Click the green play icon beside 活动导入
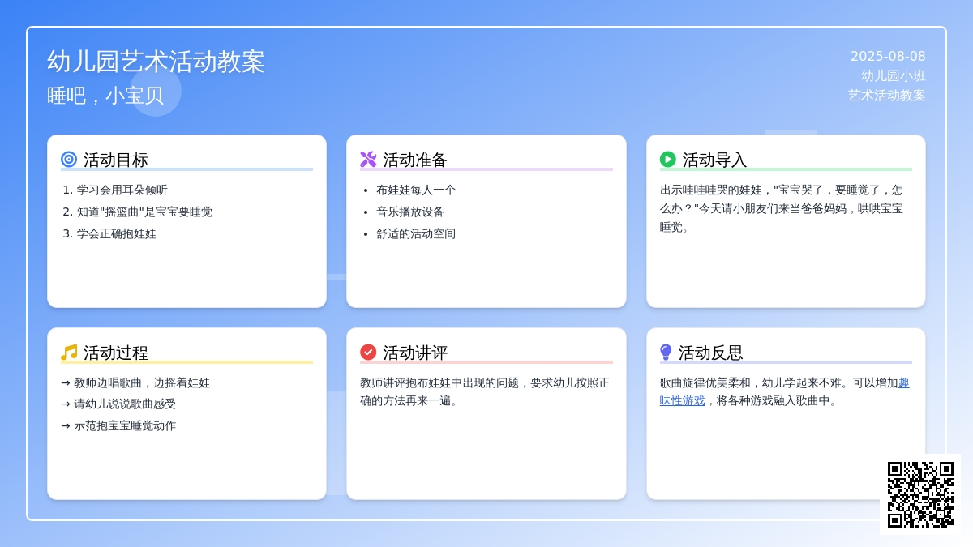973x547 pixels. [x=668, y=160]
